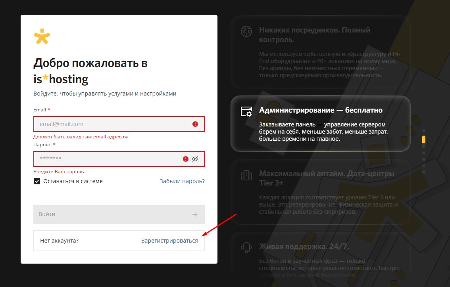
Task: Select the Максимальный аптайм Tier 3+ card
Action: coord(321,192)
